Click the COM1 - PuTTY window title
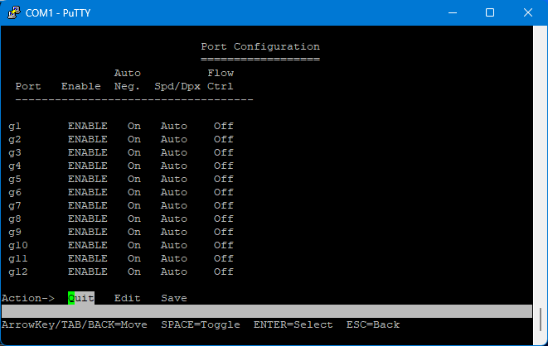Screen dimensions: 548x346 [x=59, y=12]
